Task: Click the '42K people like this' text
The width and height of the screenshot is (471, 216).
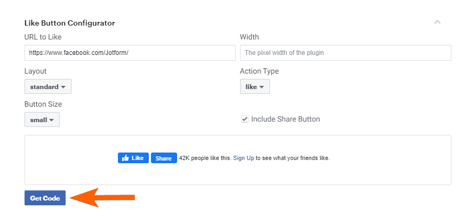Action: (205, 158)
